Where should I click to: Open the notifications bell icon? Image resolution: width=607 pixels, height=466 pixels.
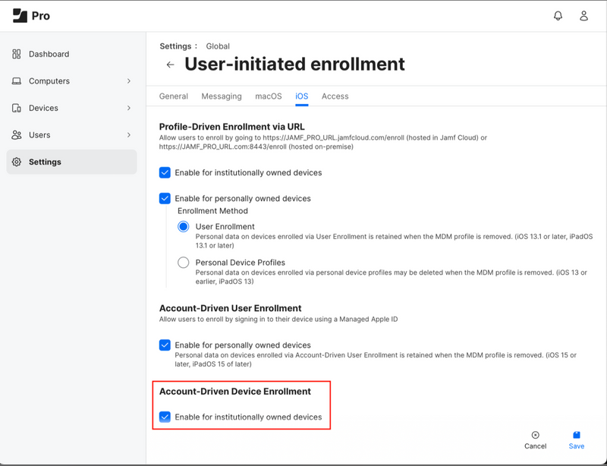point(558,16)
